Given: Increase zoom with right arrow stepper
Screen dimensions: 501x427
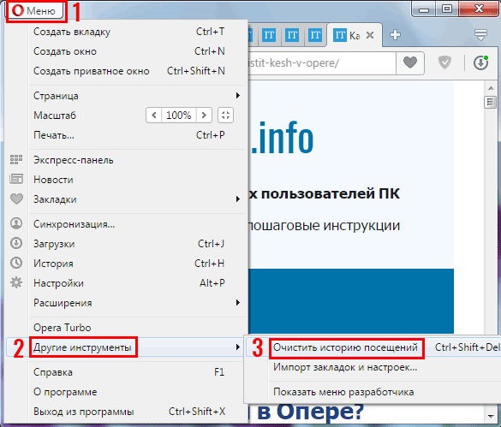Looking at the screenshot, I should pos(204,115).
